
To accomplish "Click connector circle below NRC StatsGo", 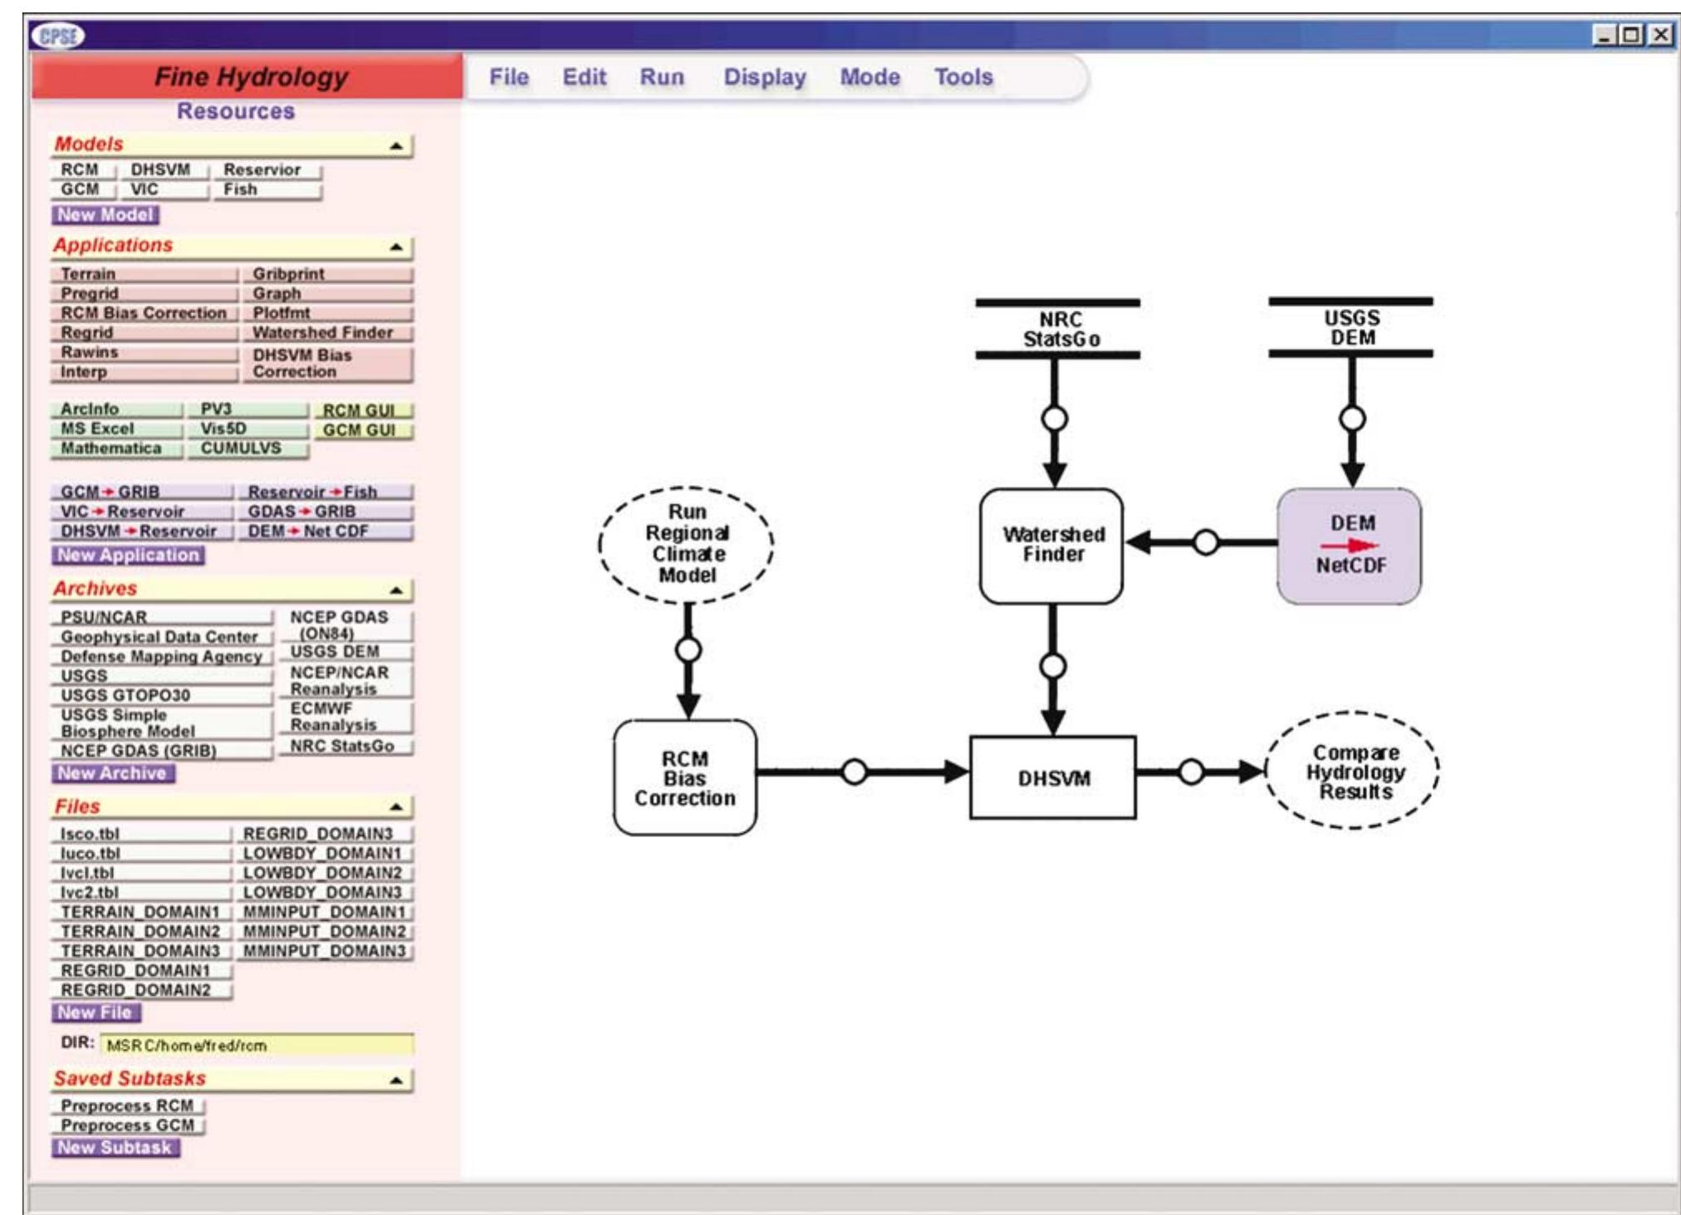I will coord(1054,419).
